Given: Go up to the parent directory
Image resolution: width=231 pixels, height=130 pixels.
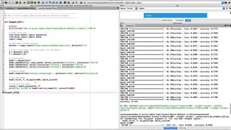Looking at the screenshot, I should click(x=229, y=3).
